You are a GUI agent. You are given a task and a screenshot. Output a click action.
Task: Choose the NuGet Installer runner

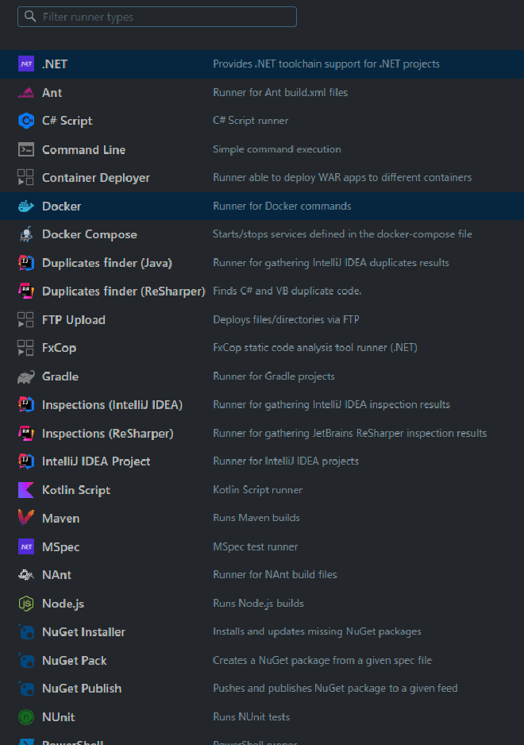pyautogui.click(x=83, y=632)
